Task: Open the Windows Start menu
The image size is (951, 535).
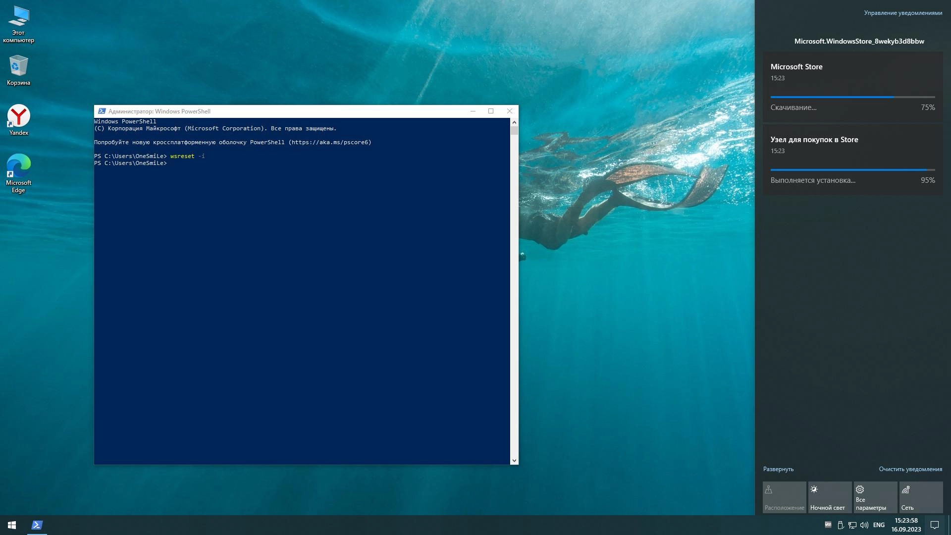Action: point(12,525)
